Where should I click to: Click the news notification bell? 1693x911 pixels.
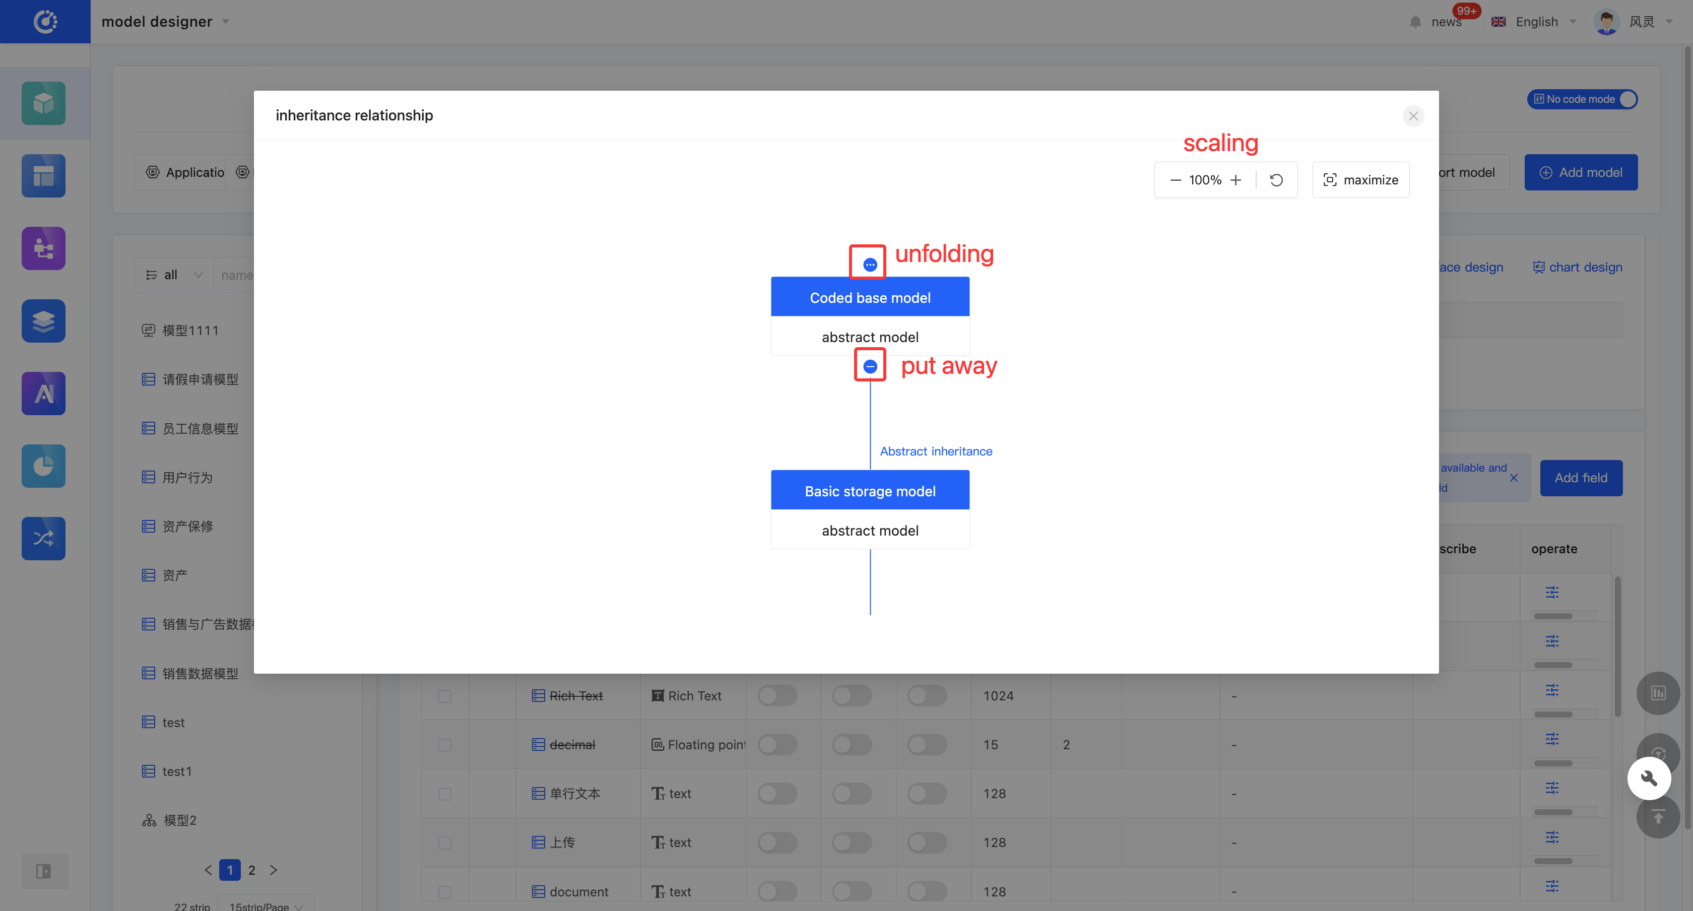1416,22
